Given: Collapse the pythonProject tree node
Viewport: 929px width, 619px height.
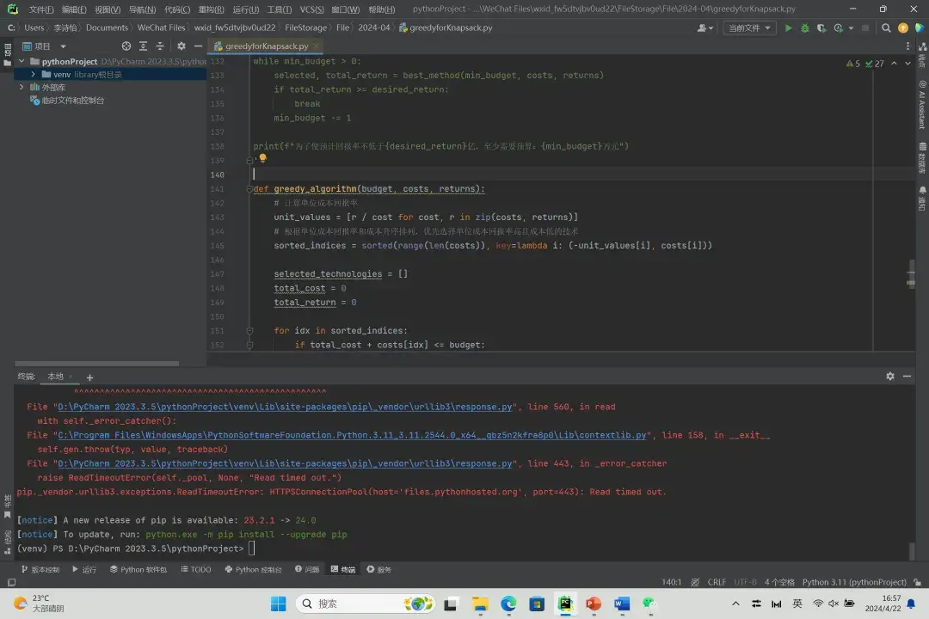Looking at the screenshot, I should (22, 61).
